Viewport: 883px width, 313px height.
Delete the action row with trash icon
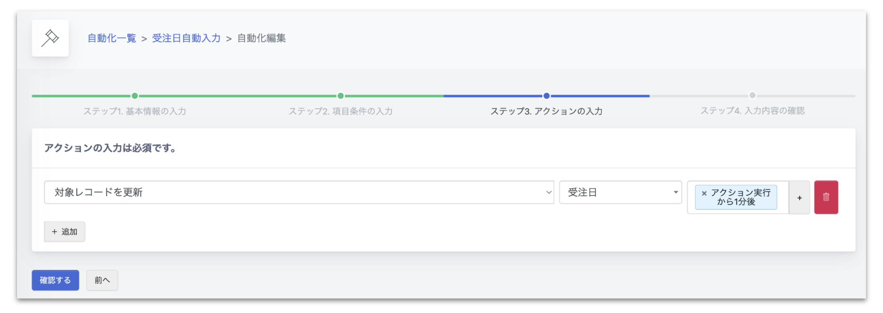coord(826,197)
